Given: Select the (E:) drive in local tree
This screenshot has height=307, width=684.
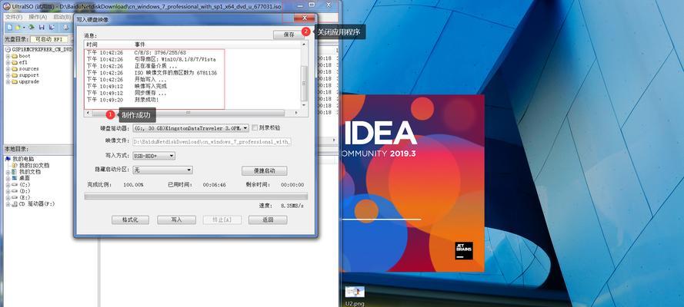Looking at the screenshot, I should [x=21, y=197].
